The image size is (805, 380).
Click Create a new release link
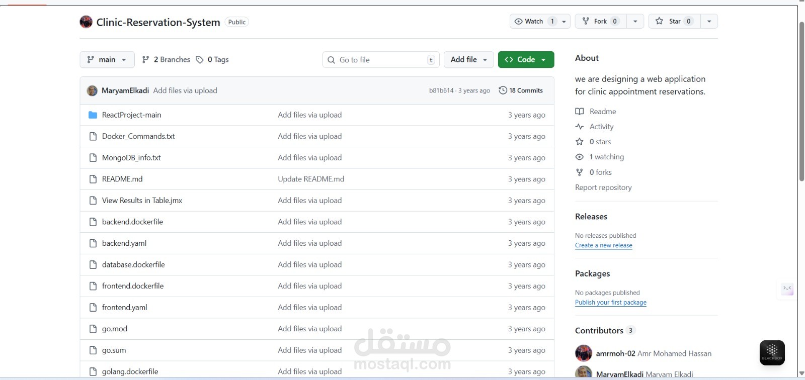(604, 245)
